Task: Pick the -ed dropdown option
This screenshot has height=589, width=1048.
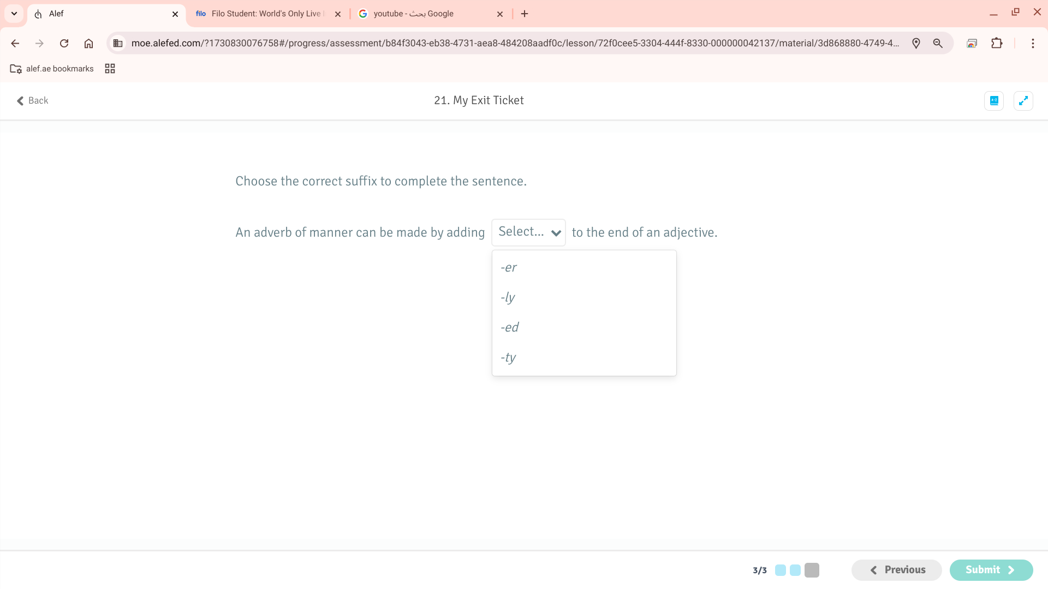Action: [509, 327]
